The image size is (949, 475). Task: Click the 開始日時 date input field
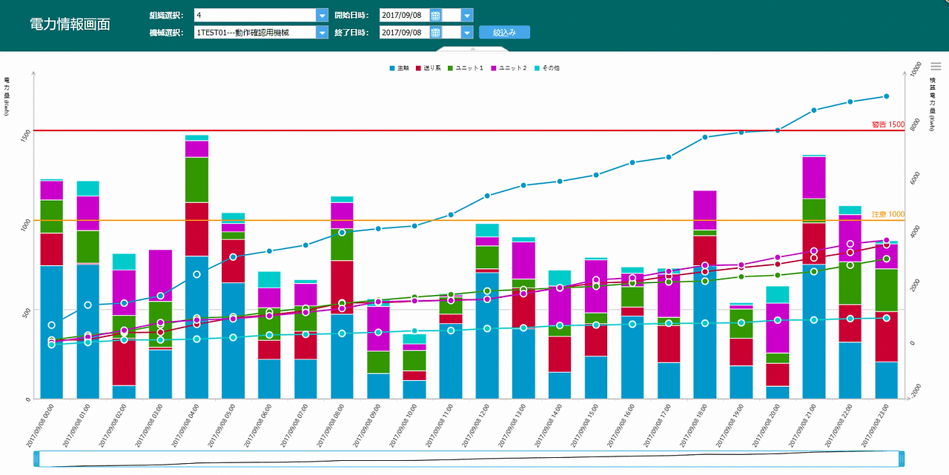pos(404,15)
